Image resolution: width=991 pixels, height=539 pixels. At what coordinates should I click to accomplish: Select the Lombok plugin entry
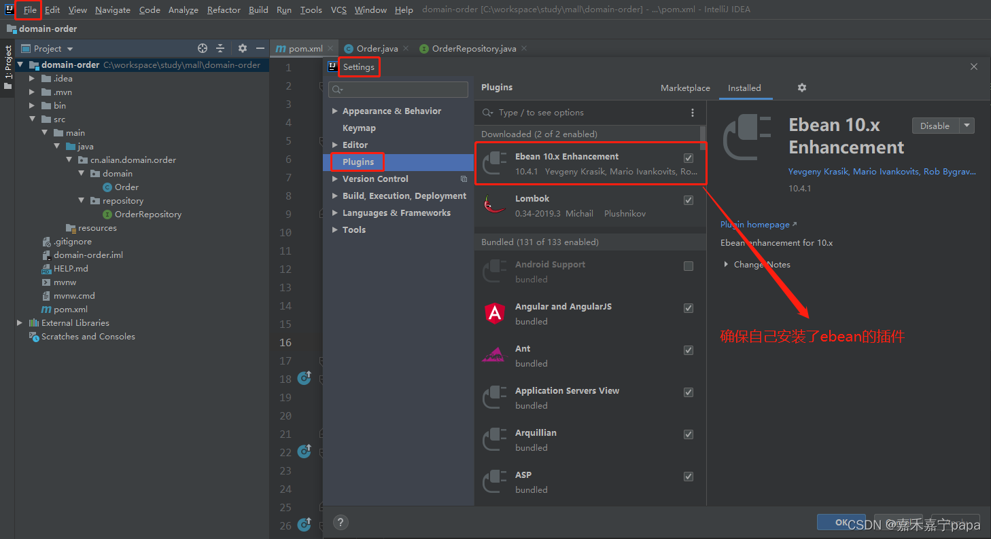point(590,206)
